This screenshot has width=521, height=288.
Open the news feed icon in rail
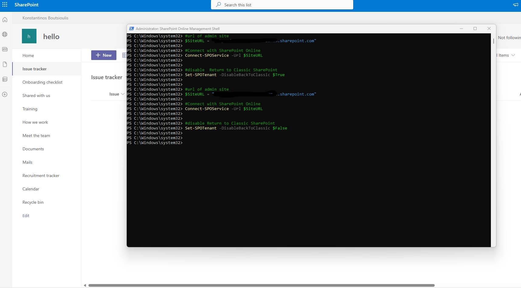[x=5, y=49]
